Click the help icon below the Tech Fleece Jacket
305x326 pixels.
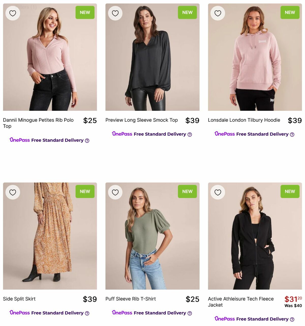tap(292, 319)
